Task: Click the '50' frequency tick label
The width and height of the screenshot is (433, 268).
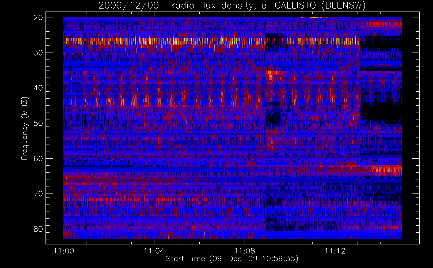Action: pos(38,123)
